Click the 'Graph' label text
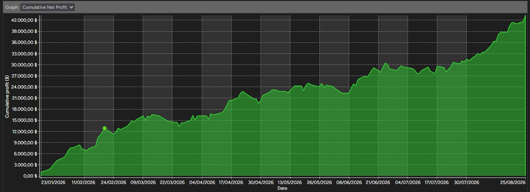 click(11, 7)
